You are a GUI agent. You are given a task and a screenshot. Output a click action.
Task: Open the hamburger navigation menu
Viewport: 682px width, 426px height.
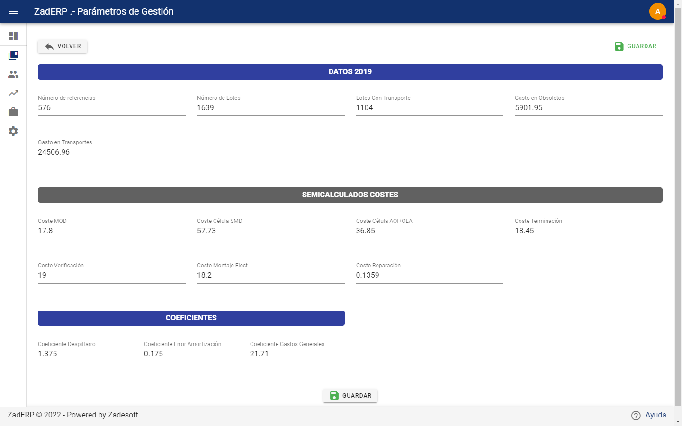[x=13, y=11]
